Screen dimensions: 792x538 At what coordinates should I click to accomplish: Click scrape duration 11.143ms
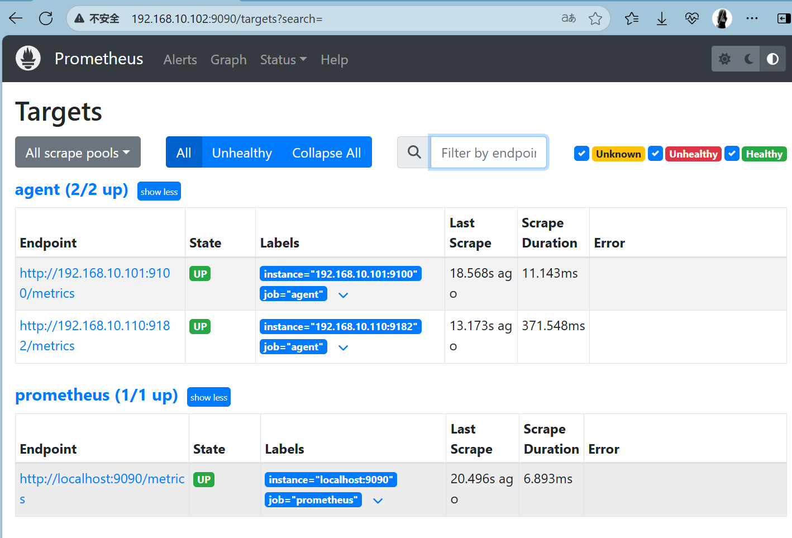pos(550,273)
